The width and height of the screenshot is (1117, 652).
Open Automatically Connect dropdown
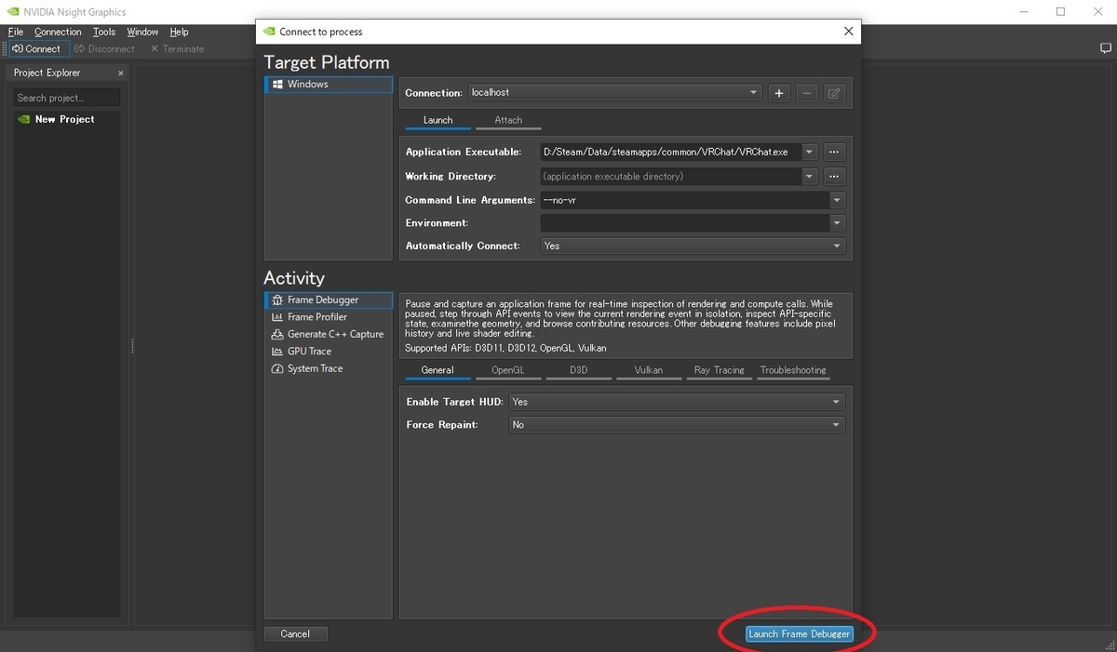pyautogui.click(x=693, y=246)
